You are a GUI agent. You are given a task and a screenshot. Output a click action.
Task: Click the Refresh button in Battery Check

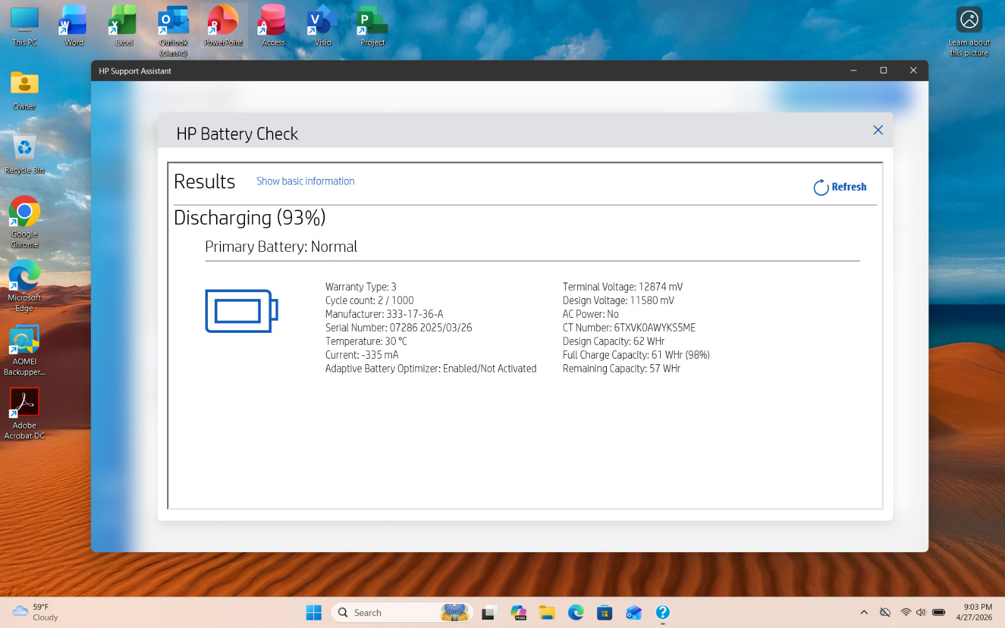pyautogui.click(x=840, y=187)
